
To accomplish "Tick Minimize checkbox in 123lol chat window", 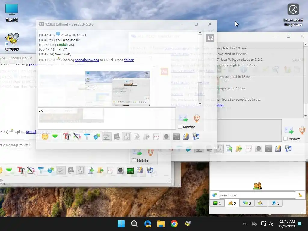I will click(x=180, y=127).
